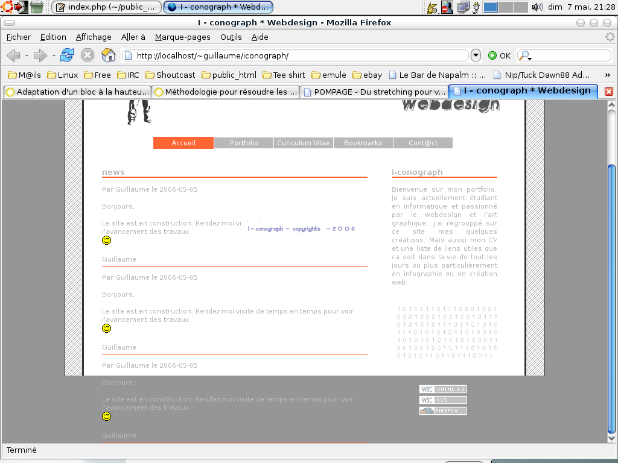618x463 pixels.
Task: Open the Portfolio page
Action: pos(244,143)
